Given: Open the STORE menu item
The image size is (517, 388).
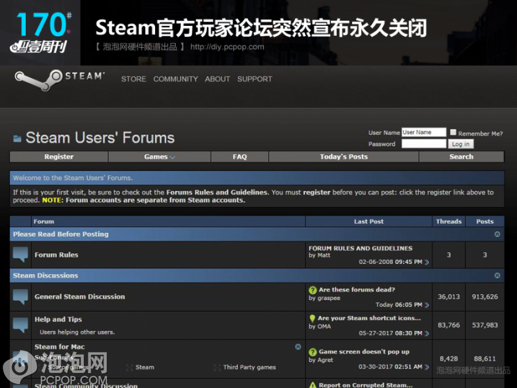Looking at the screenshot, I should click(133, 79).
